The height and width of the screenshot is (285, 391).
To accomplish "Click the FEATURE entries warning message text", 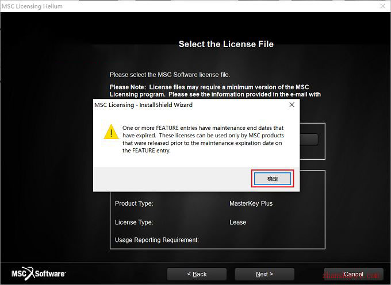I will (x=203, y=139).
